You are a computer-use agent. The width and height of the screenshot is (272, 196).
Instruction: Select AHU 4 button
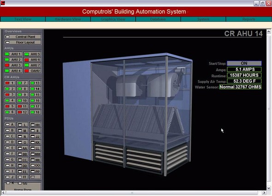click(13, 71)
